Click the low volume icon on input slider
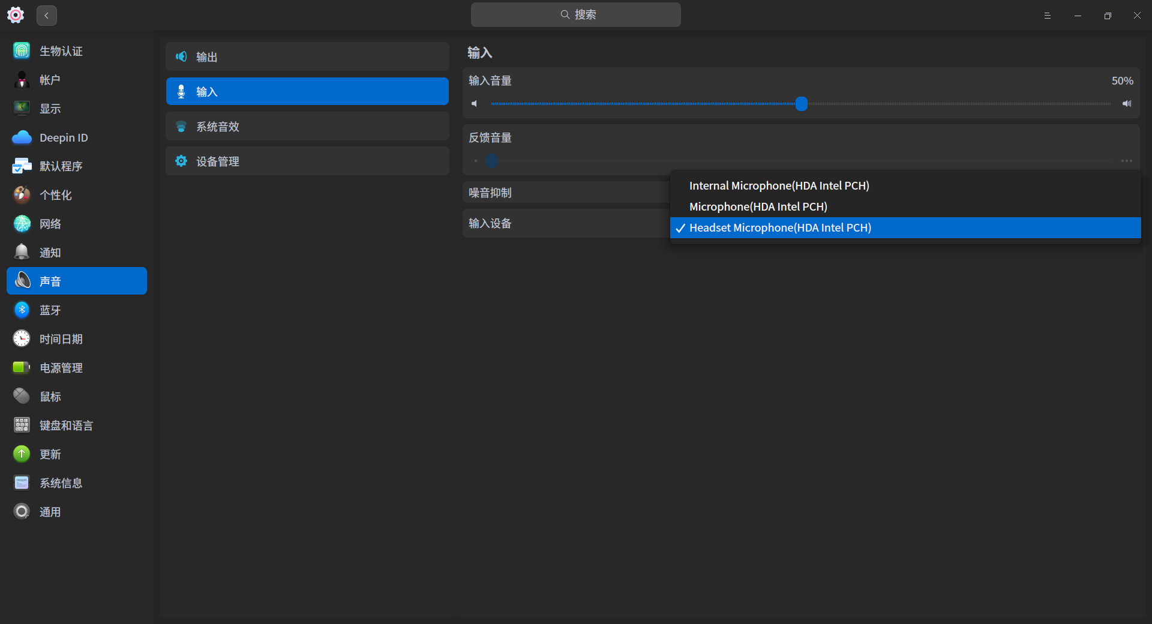Screen dimensions: 1152x624 pyautogui.click(x=474, y=104)
